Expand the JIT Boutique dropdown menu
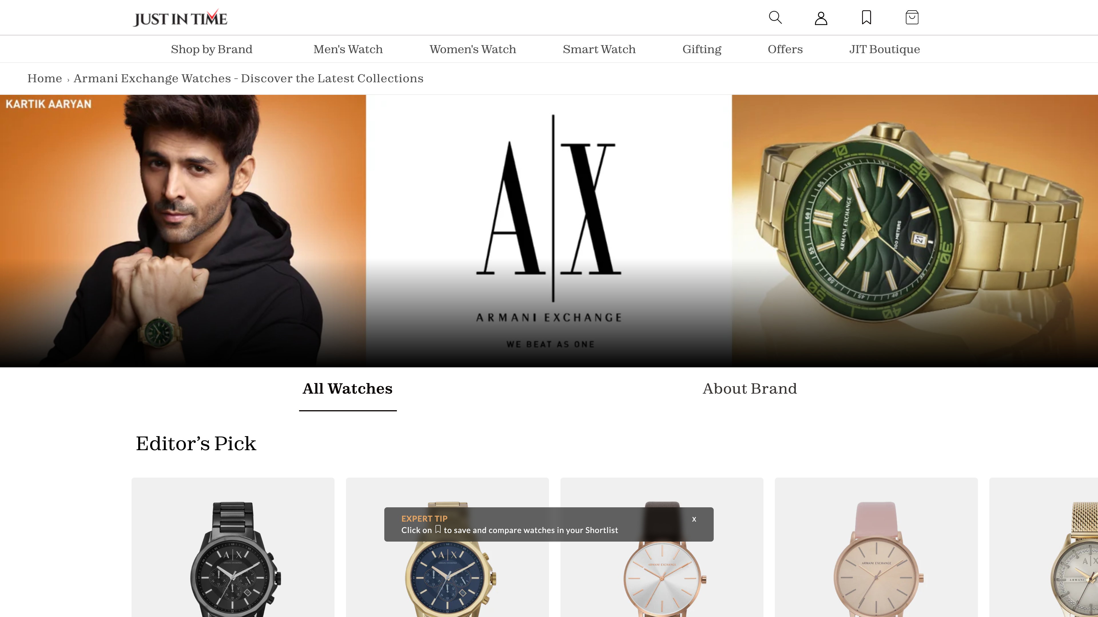This screenshot has height=617, width=1098. [x=885, y=48]
